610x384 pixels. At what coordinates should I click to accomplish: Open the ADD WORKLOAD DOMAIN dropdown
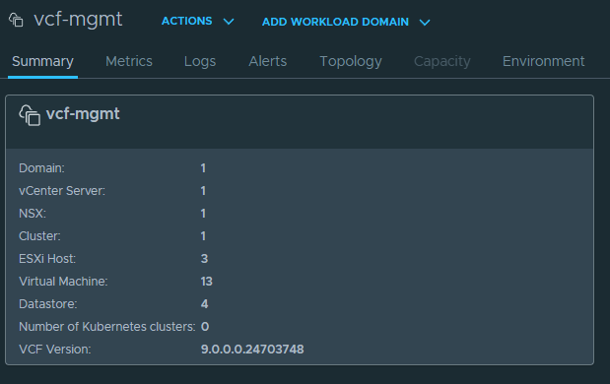[346, 22]
